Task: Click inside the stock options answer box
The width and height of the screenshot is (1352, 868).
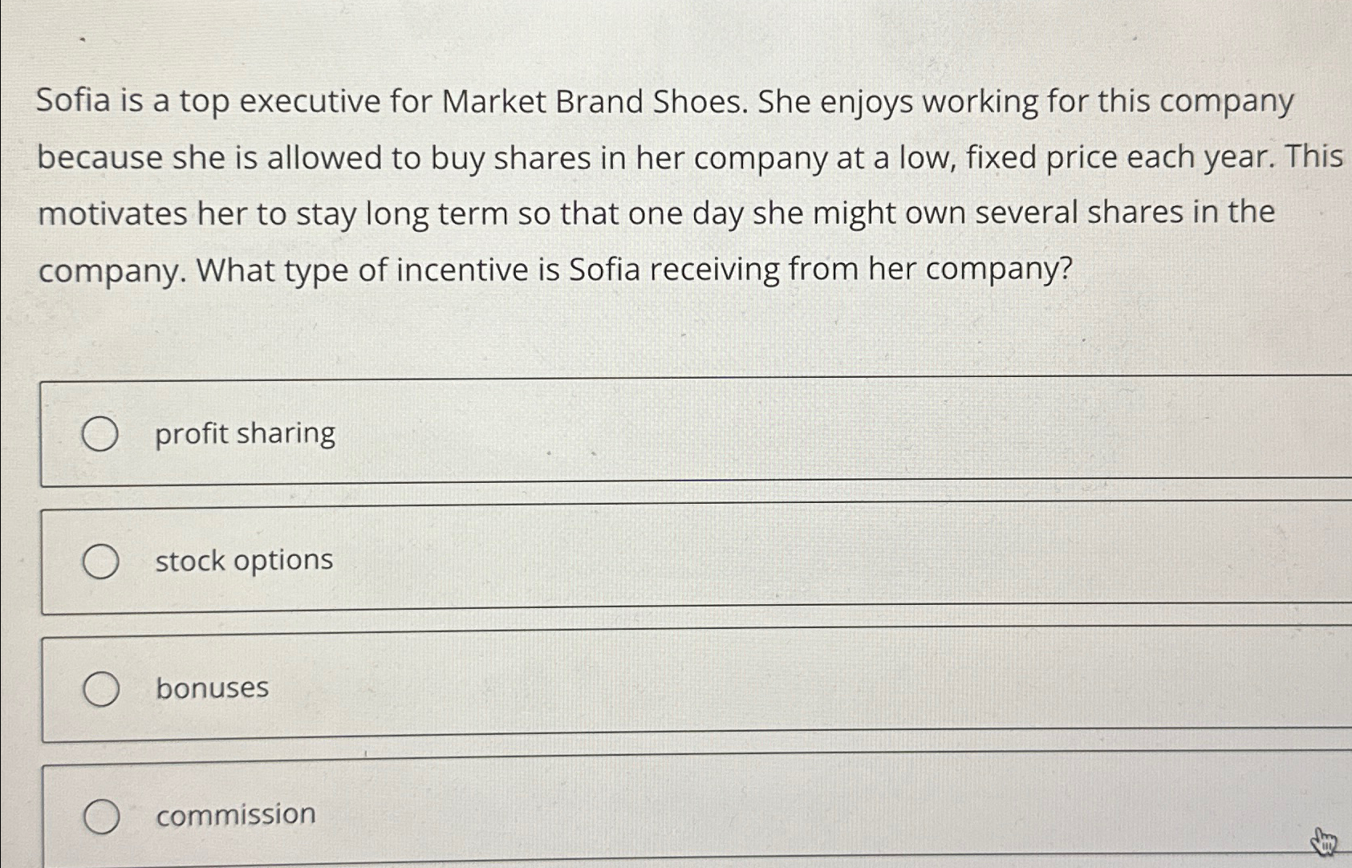Action: pos(696,558)
